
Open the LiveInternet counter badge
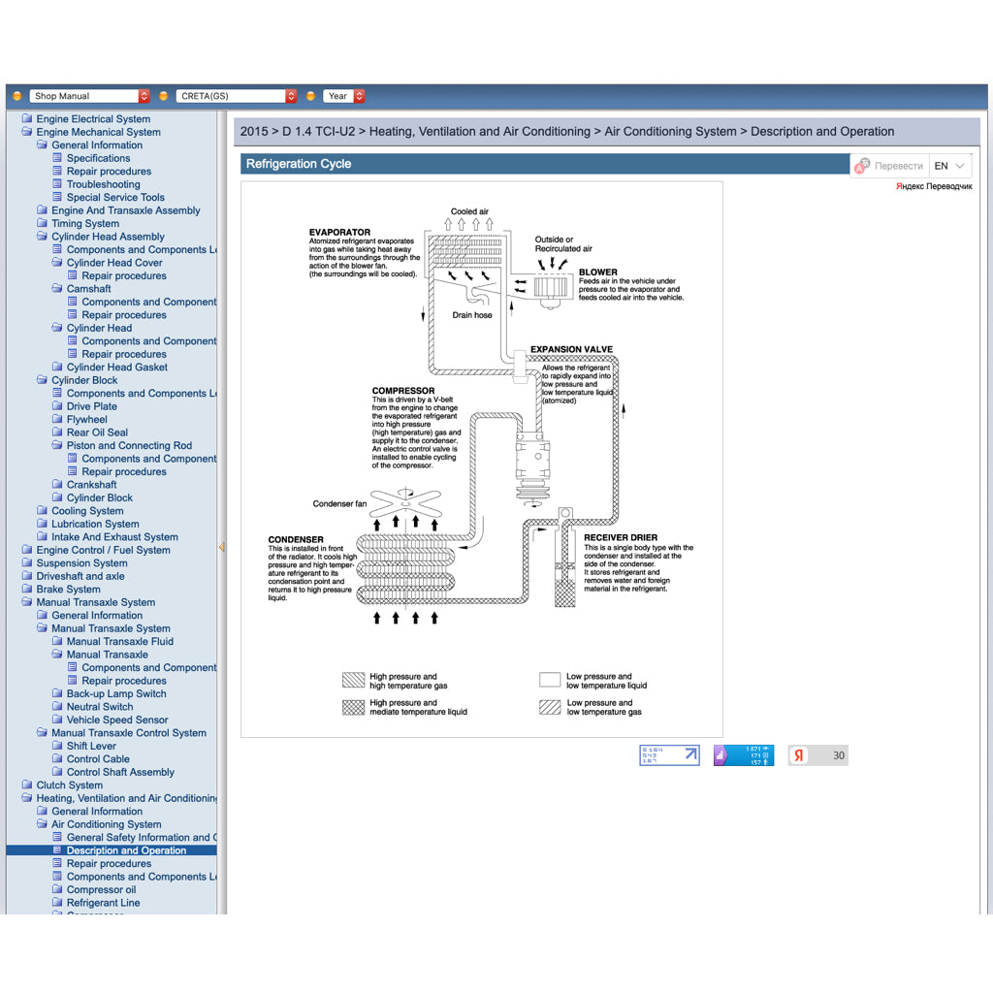pyautogui.click(x=669, y=755)
